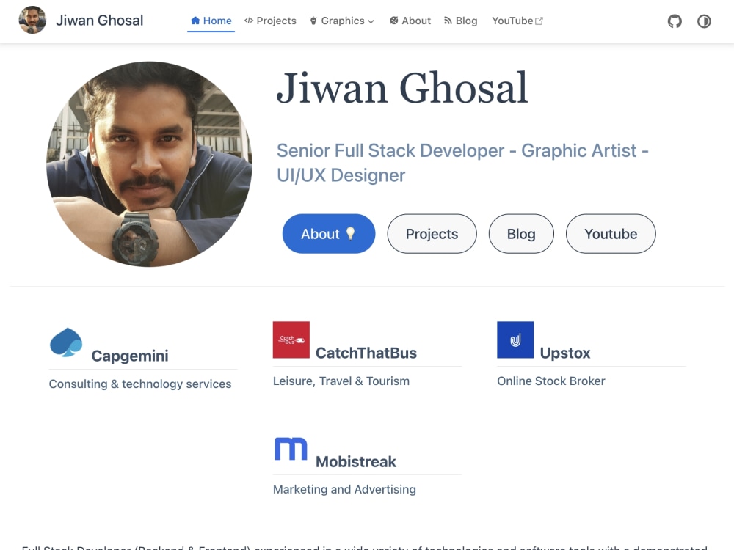Open the About navigation item
734x550 pixels.
point(415,21)
